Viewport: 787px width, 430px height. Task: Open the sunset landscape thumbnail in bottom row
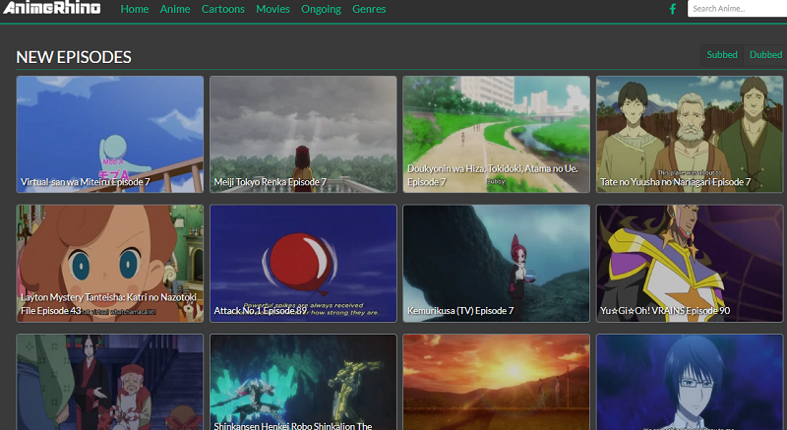(497, 382)
